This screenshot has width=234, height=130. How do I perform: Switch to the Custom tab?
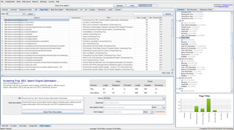(118, 10)
